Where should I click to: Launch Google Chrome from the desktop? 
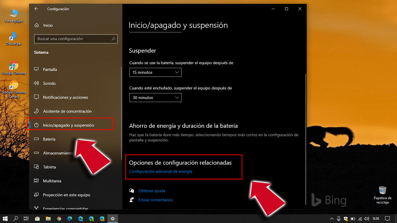tap(14, 66)
